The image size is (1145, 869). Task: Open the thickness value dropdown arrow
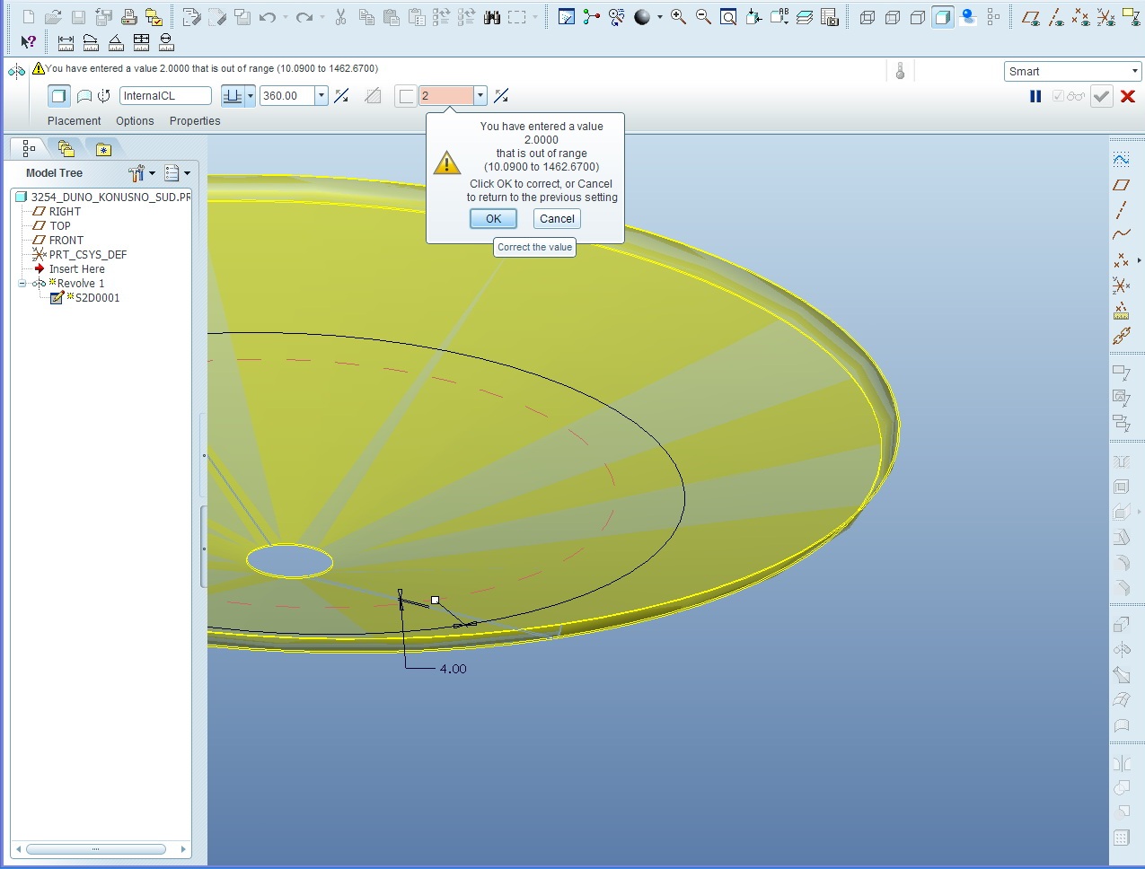click(480, 95)
